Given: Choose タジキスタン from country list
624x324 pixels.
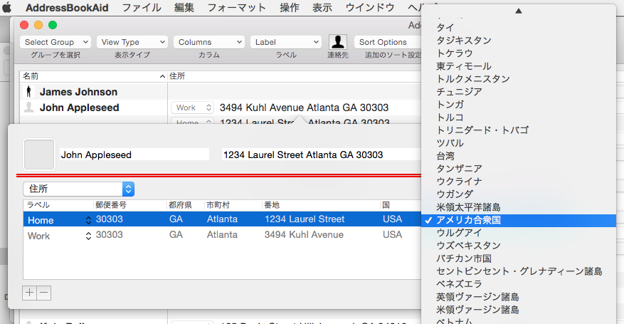Looking at the screenshot, I should tap(519, 40).
